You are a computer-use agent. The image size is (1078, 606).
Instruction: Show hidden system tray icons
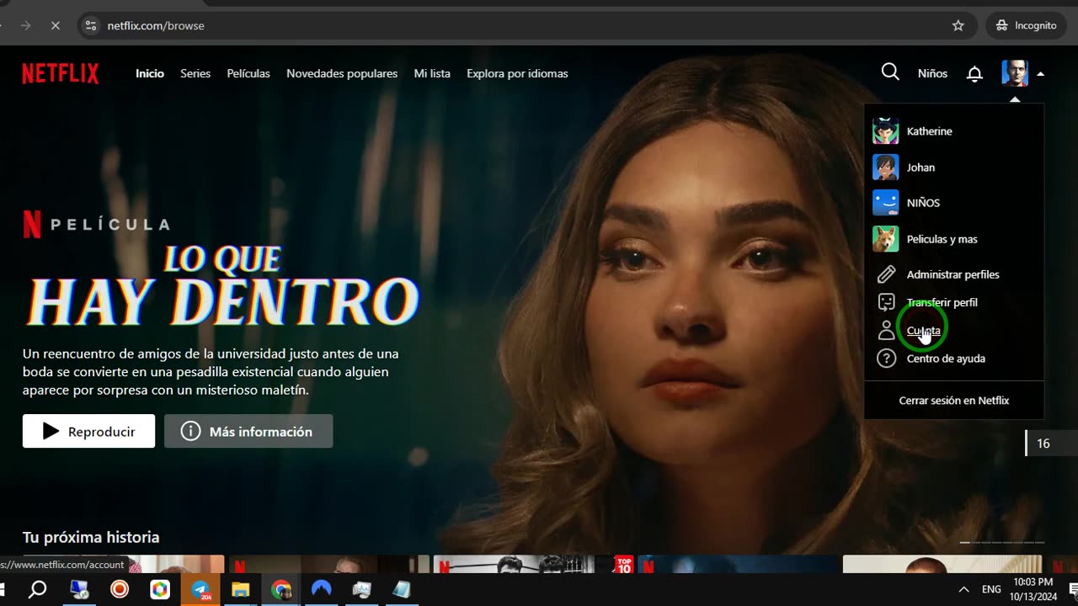(963, 589)
